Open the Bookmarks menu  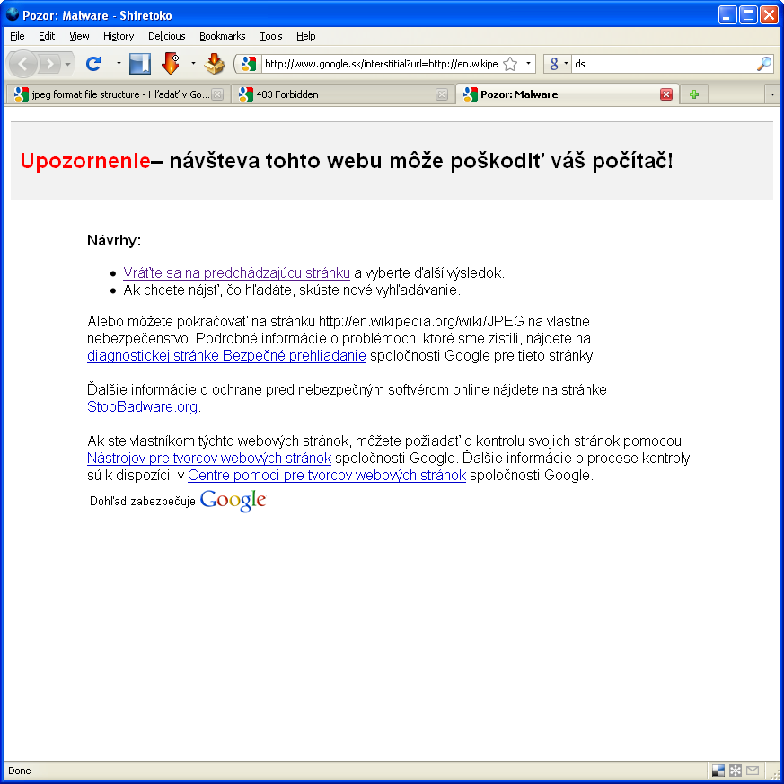(223, 36)
